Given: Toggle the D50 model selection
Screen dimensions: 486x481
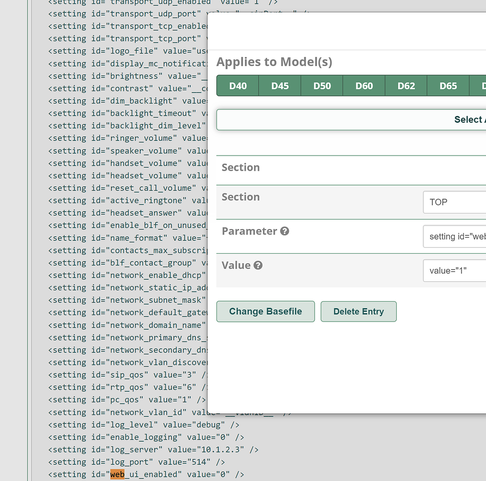Looking at the screenshot, I should pos(321,85).
